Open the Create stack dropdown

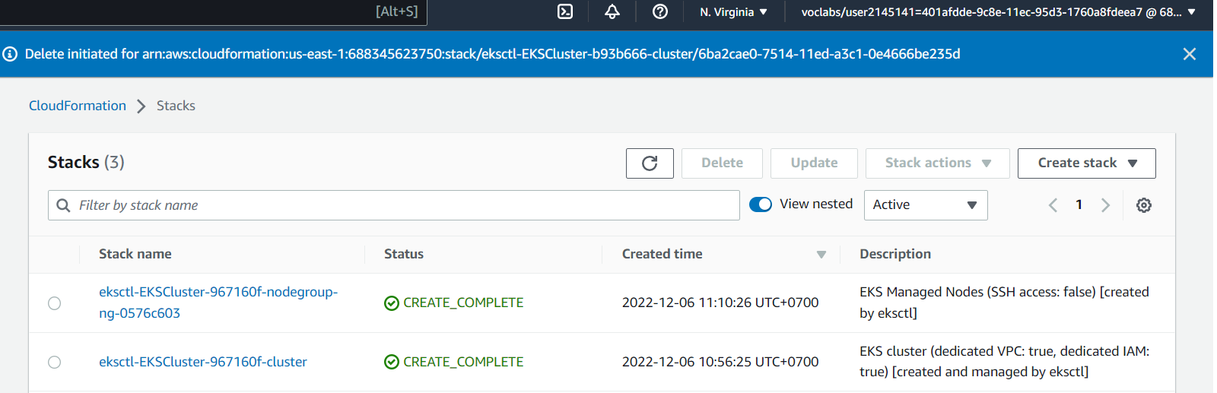1087,163
